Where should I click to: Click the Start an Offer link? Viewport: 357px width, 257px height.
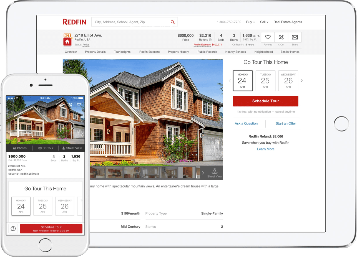point(285,123)
